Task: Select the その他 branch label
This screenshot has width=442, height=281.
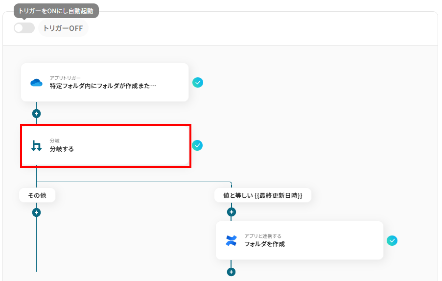Action: [x=37, y=195]
